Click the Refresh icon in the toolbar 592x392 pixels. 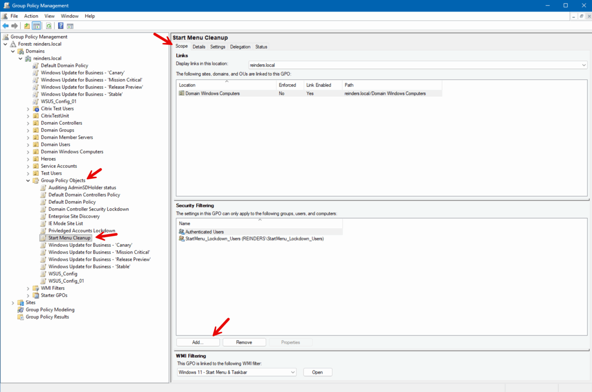pyautogui.click(x=49, y=25)
